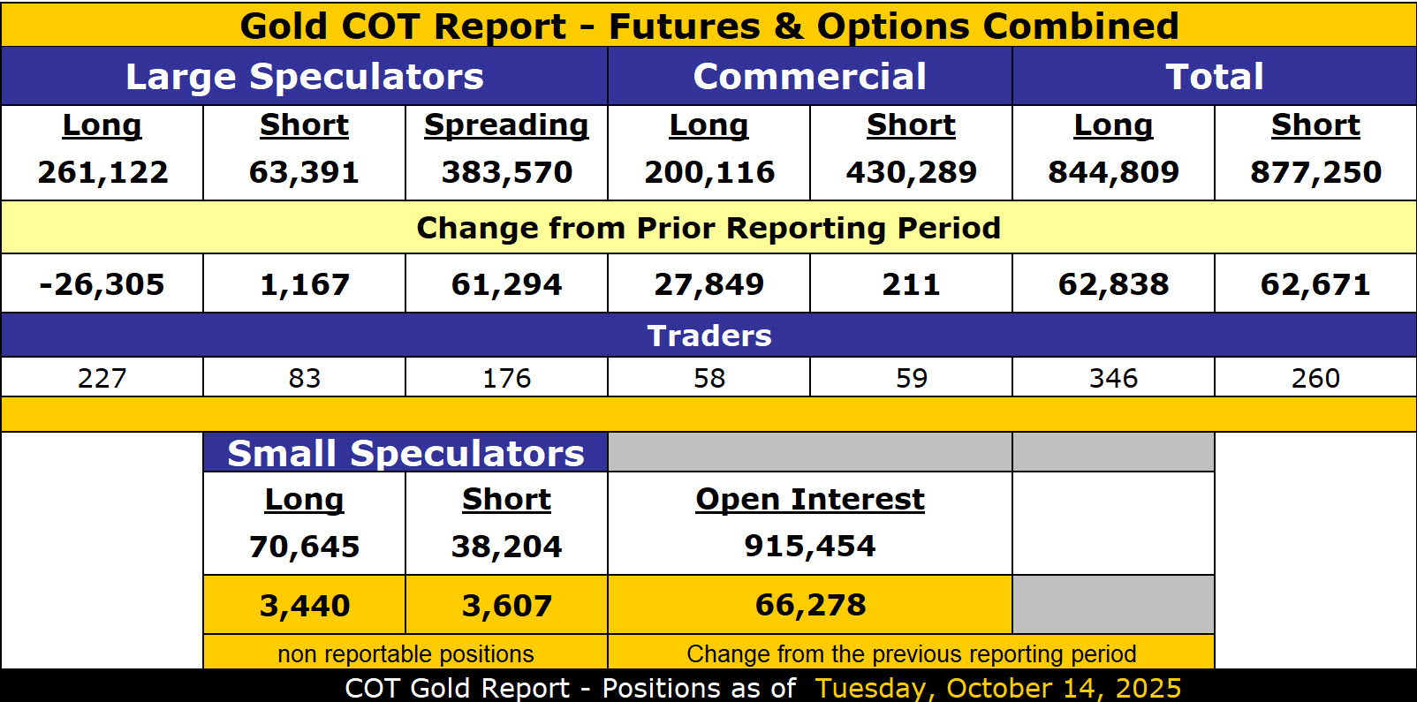Screen dimensions: 1417x702
Task: Click the Commercial section header
Action: click(809, 77)
